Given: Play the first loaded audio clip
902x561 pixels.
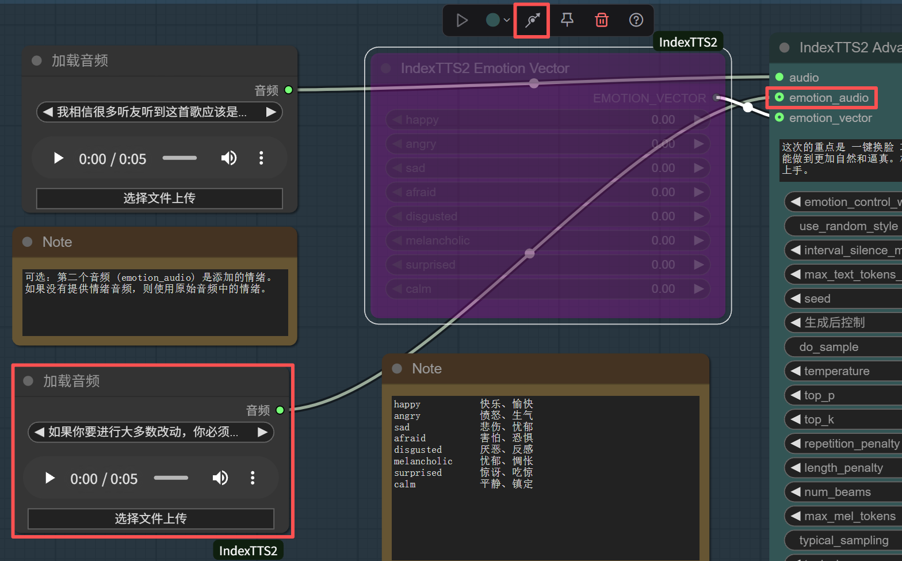Looking at the screenshot, I should tap(58, 158).
